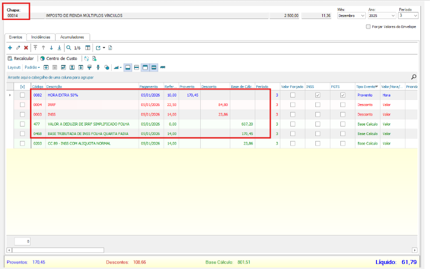This screenshot has width=430, height=269.
Task: Click the document report icon
Action: (110, 47)
